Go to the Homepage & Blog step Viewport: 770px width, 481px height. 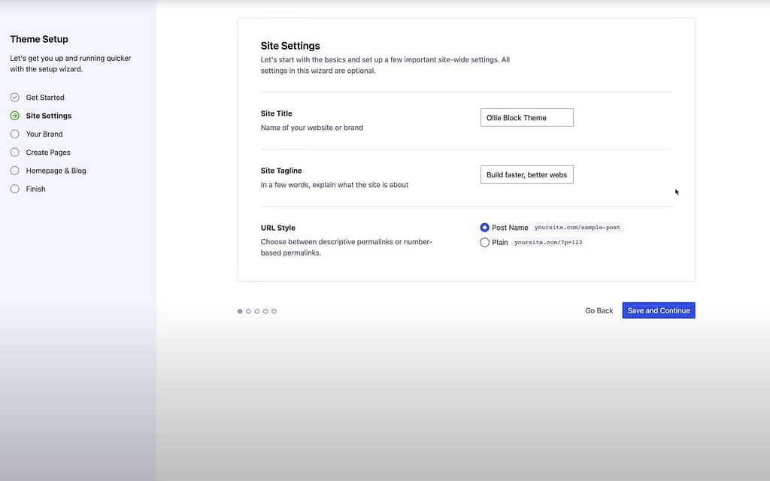point(56,171)
